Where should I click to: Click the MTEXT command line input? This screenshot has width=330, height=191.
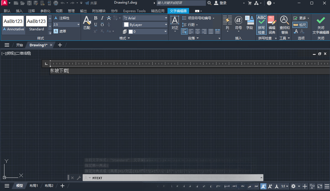click(x=172, y=178)
